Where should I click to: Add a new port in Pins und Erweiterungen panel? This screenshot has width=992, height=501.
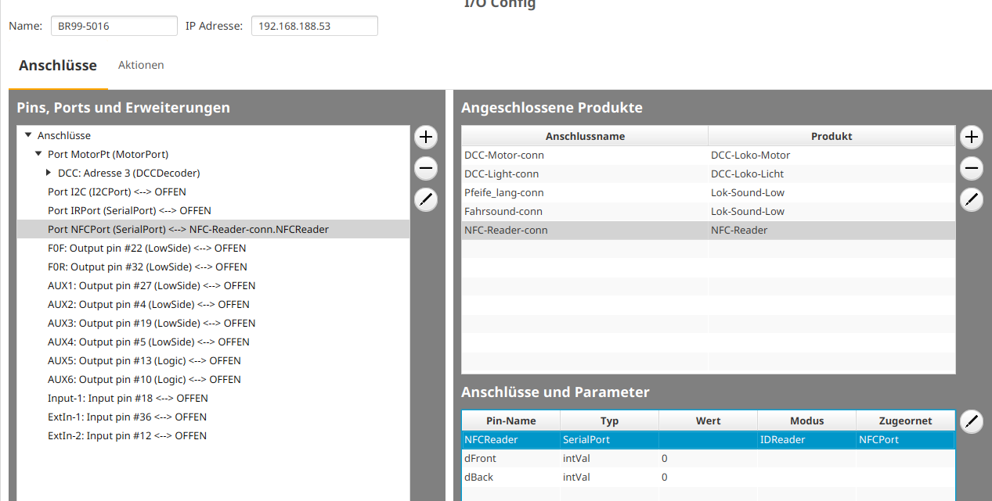(x=425, y=137)
